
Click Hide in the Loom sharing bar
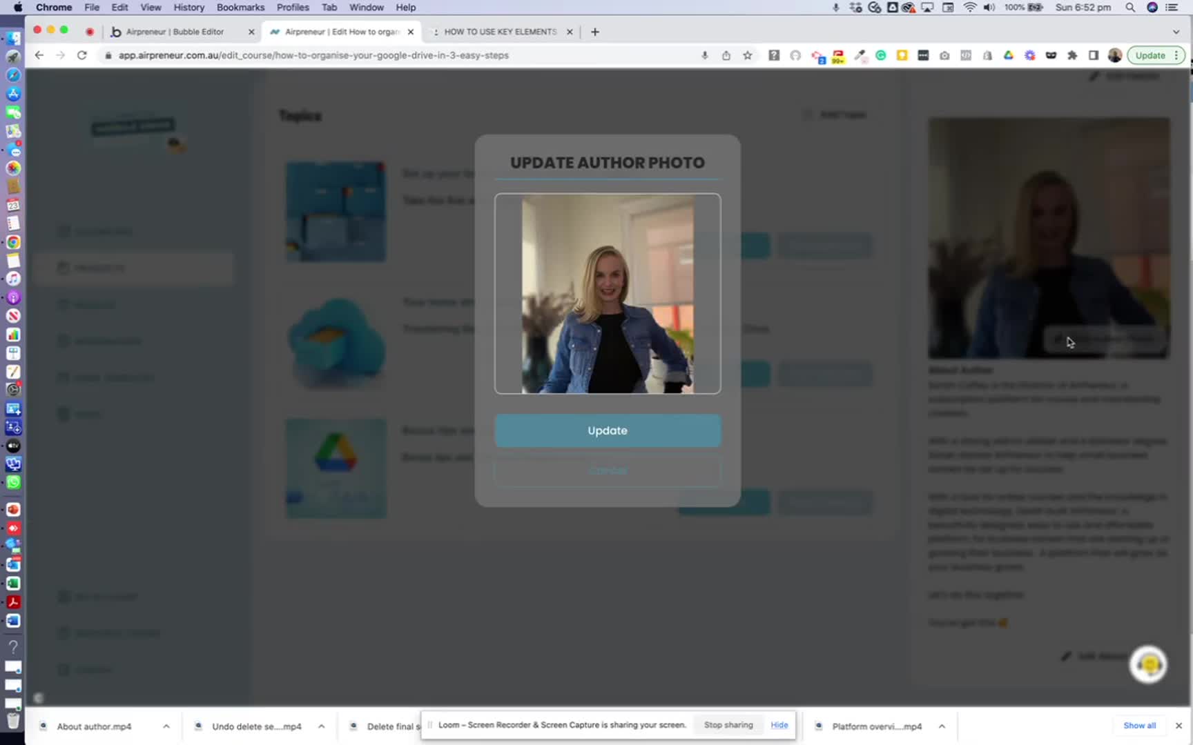tap(779, 725)
